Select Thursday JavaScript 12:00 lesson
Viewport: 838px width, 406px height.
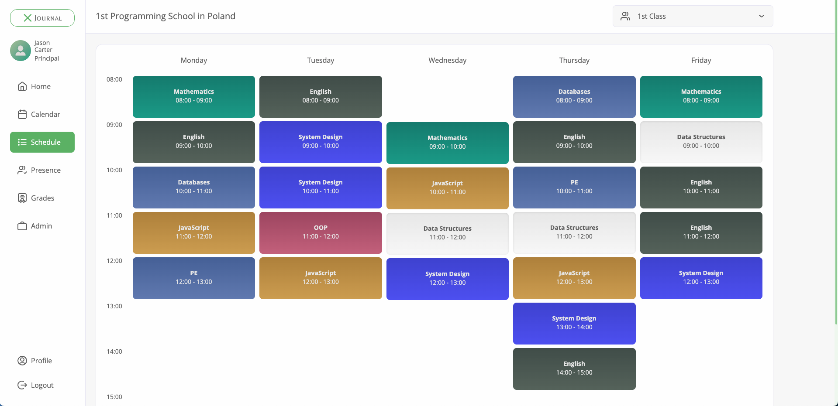click(574, 278)
